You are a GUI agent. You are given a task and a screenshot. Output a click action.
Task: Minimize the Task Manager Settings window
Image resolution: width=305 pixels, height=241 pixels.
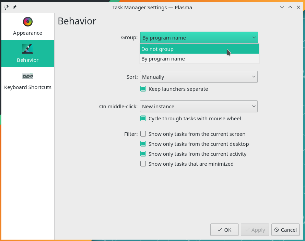coord(282,8)
